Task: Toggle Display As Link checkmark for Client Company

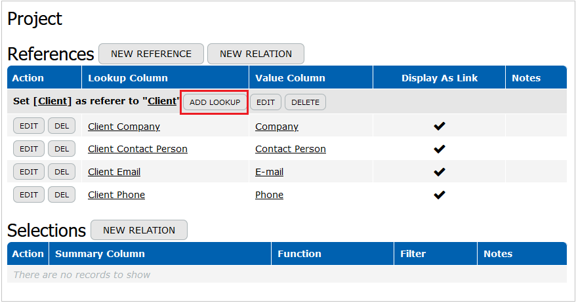Action: pyautogui.click(x=440, y=127)
